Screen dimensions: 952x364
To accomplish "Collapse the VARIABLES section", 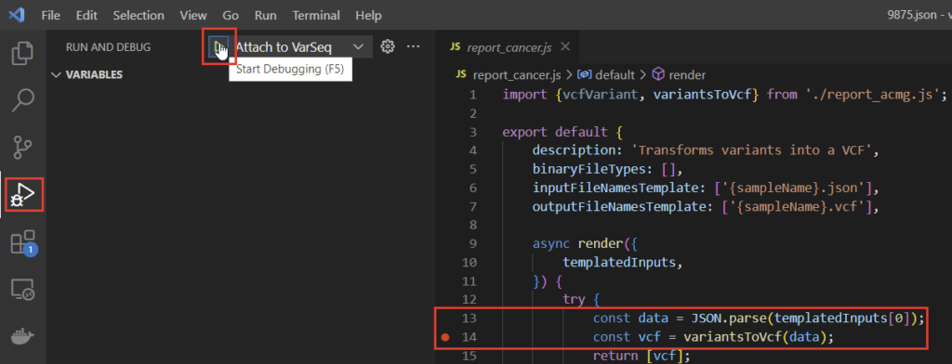I will point(88,74).
